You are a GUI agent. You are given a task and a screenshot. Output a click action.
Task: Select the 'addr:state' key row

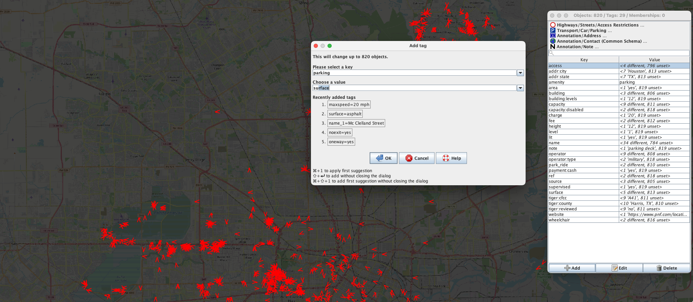(584, 77)
